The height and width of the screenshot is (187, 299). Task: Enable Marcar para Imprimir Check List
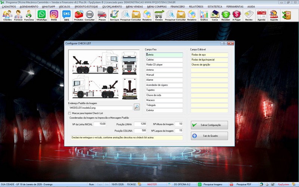point(70,113)
